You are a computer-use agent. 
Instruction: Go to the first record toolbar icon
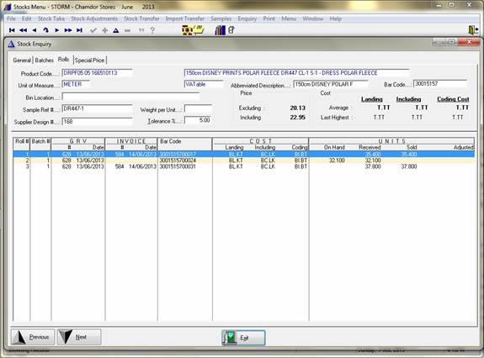pos(12,30)
